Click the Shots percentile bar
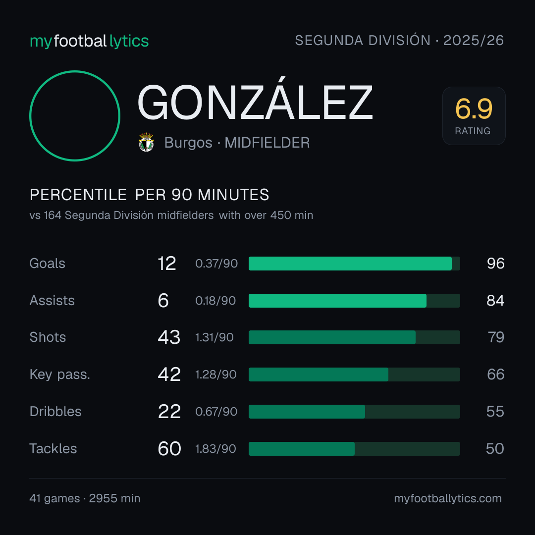This screenshot has width=535, height=535. click(354, 337)
